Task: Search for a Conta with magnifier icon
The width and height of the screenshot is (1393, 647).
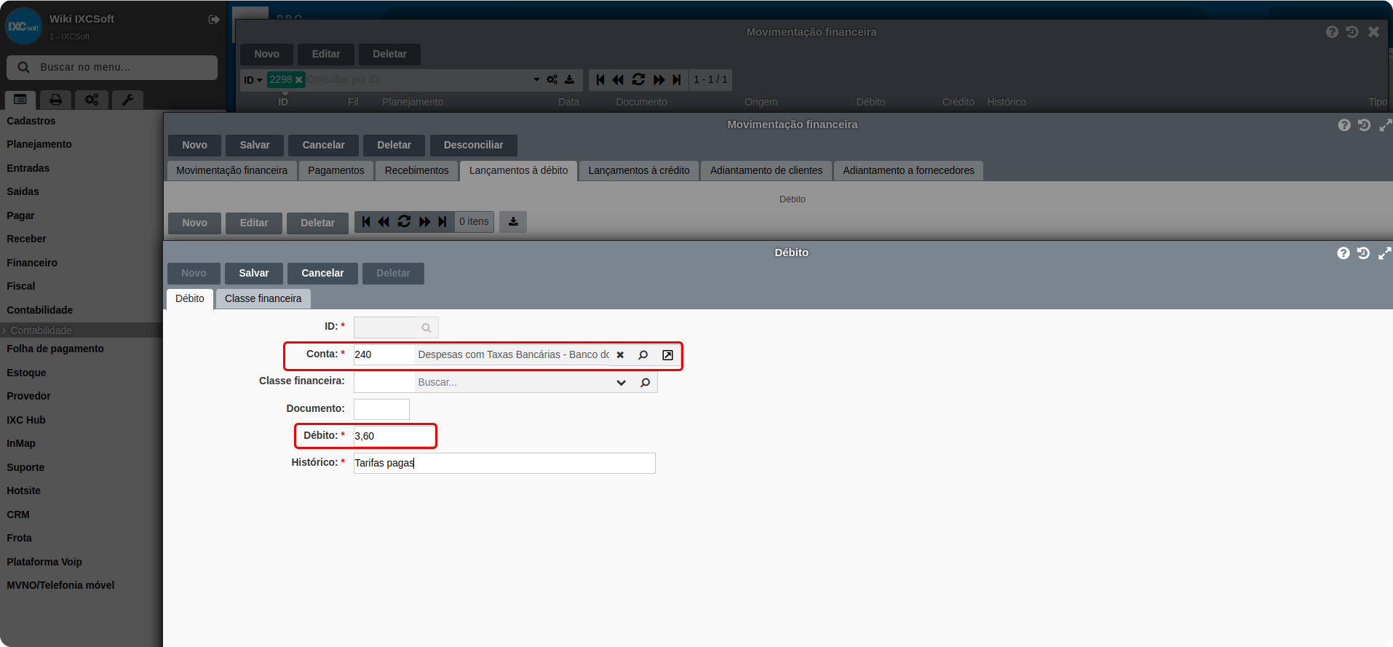Action: pyautogui.click(x=643, y=355)
